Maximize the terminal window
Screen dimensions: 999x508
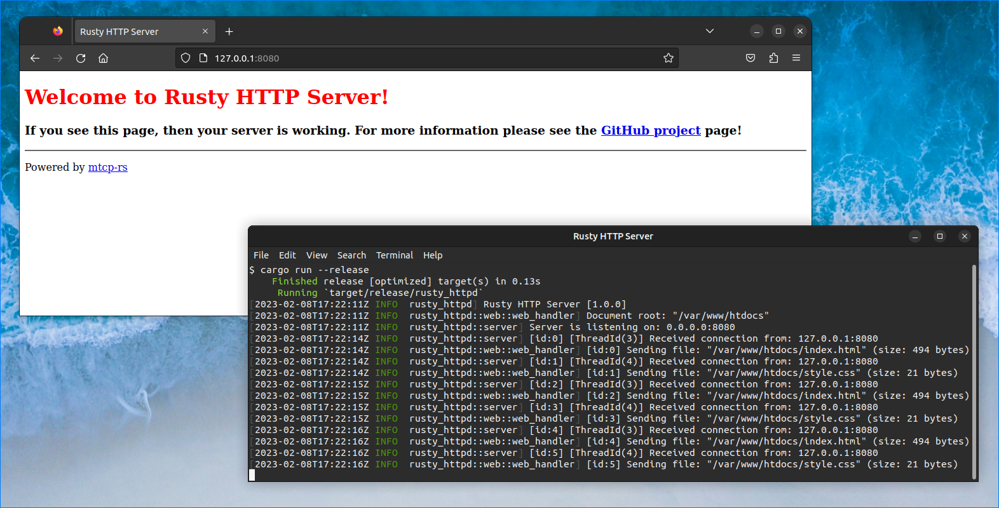(x=940, y=236)
